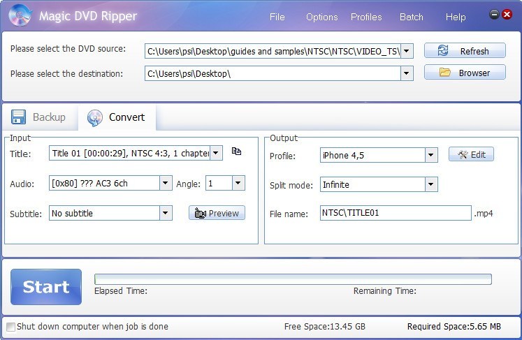
Task: Start the DVD conversion
Action: pos(46,287)
